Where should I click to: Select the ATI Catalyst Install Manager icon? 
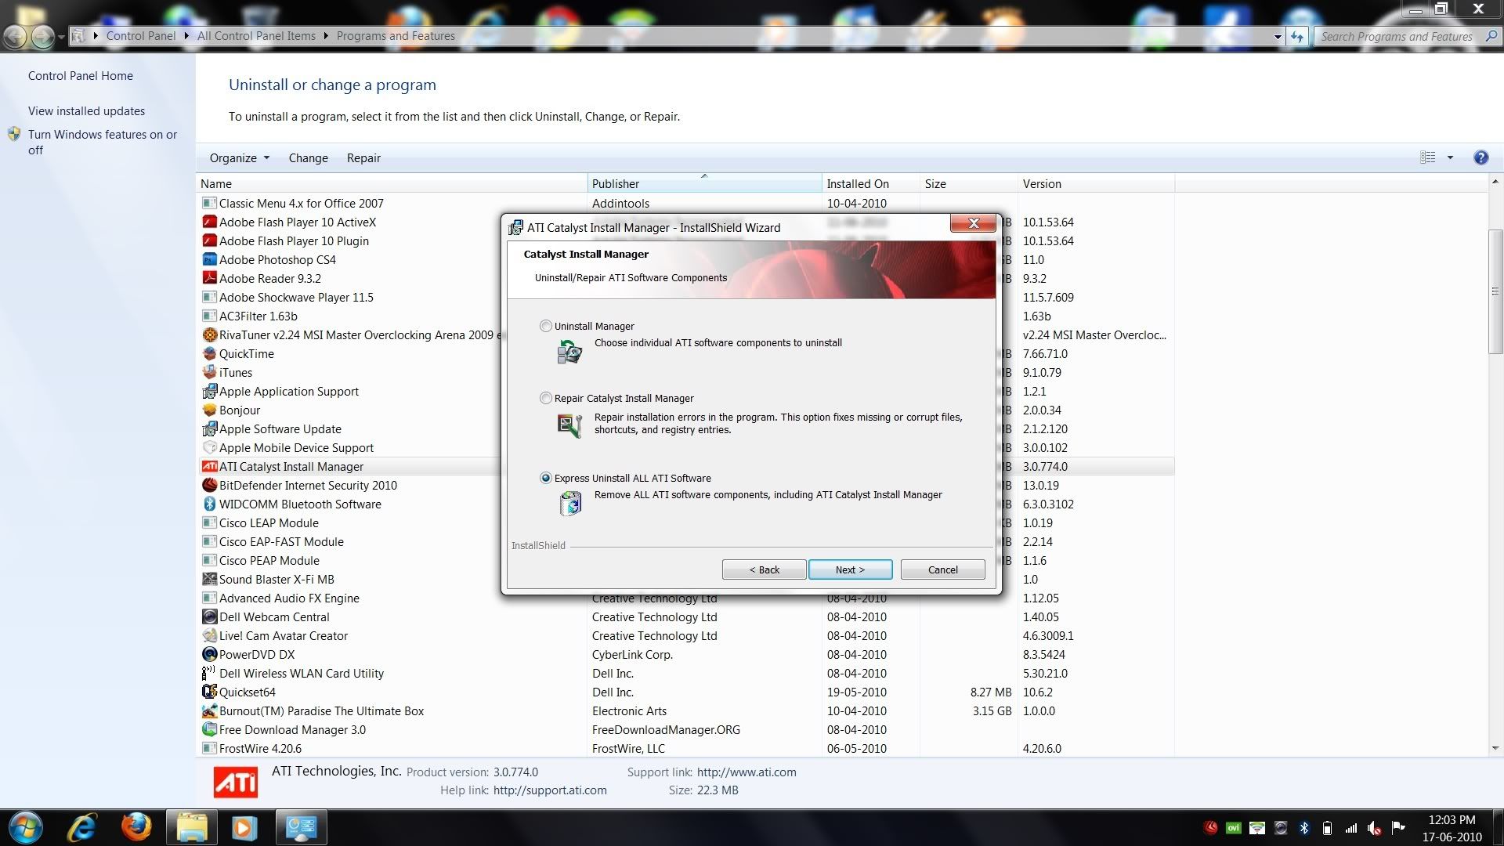click(209, 466)
